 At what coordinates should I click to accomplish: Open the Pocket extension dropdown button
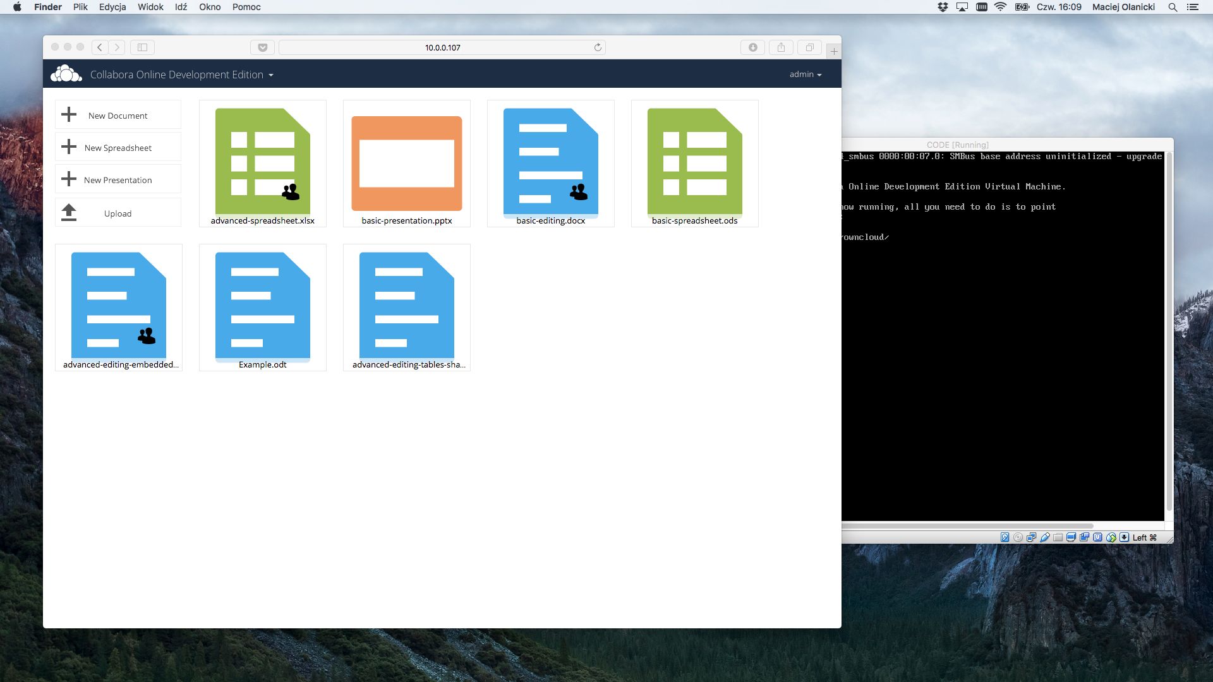pyautogui.click(x=262, y=47)
